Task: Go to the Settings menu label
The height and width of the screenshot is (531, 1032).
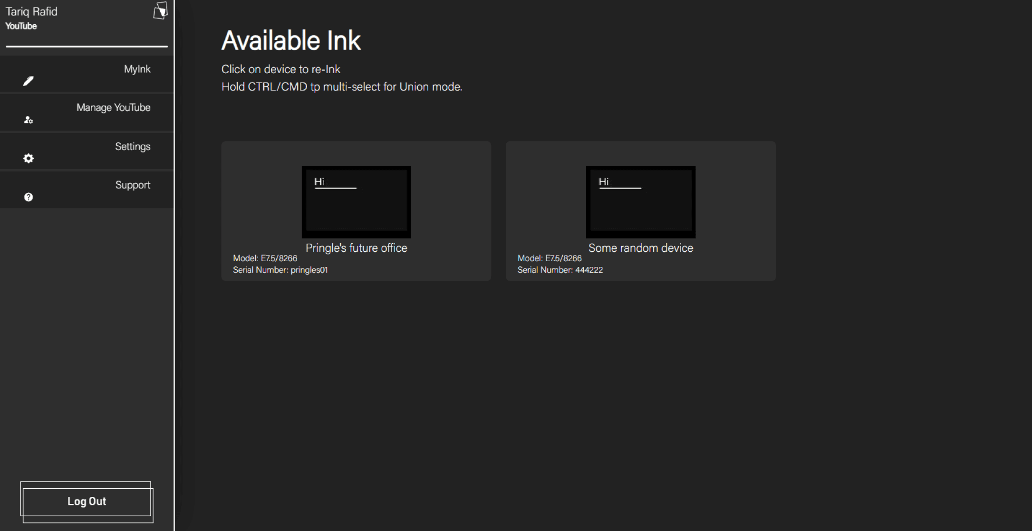Action: pyautogui.click(x=132, y=147)
